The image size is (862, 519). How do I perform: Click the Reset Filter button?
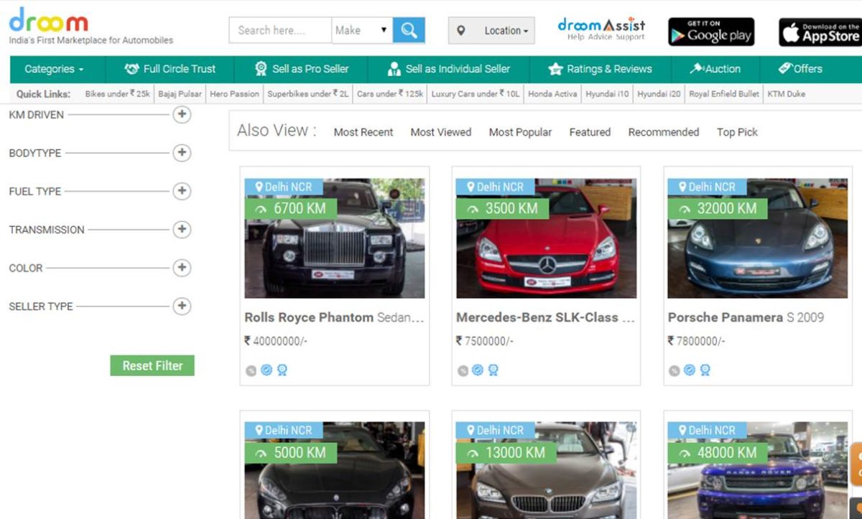[152, 365]
